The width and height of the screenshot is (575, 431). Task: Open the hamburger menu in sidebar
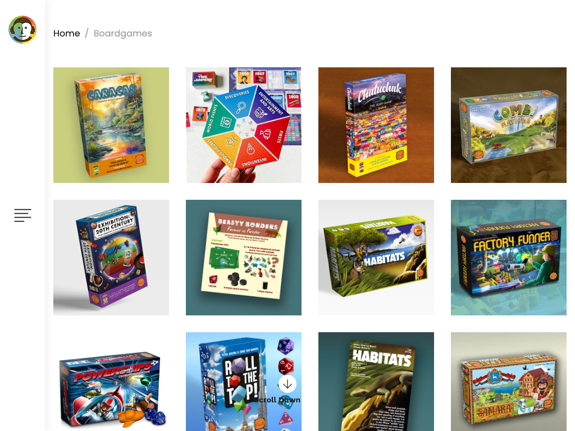pyautogui.click(x=22, y=215)
